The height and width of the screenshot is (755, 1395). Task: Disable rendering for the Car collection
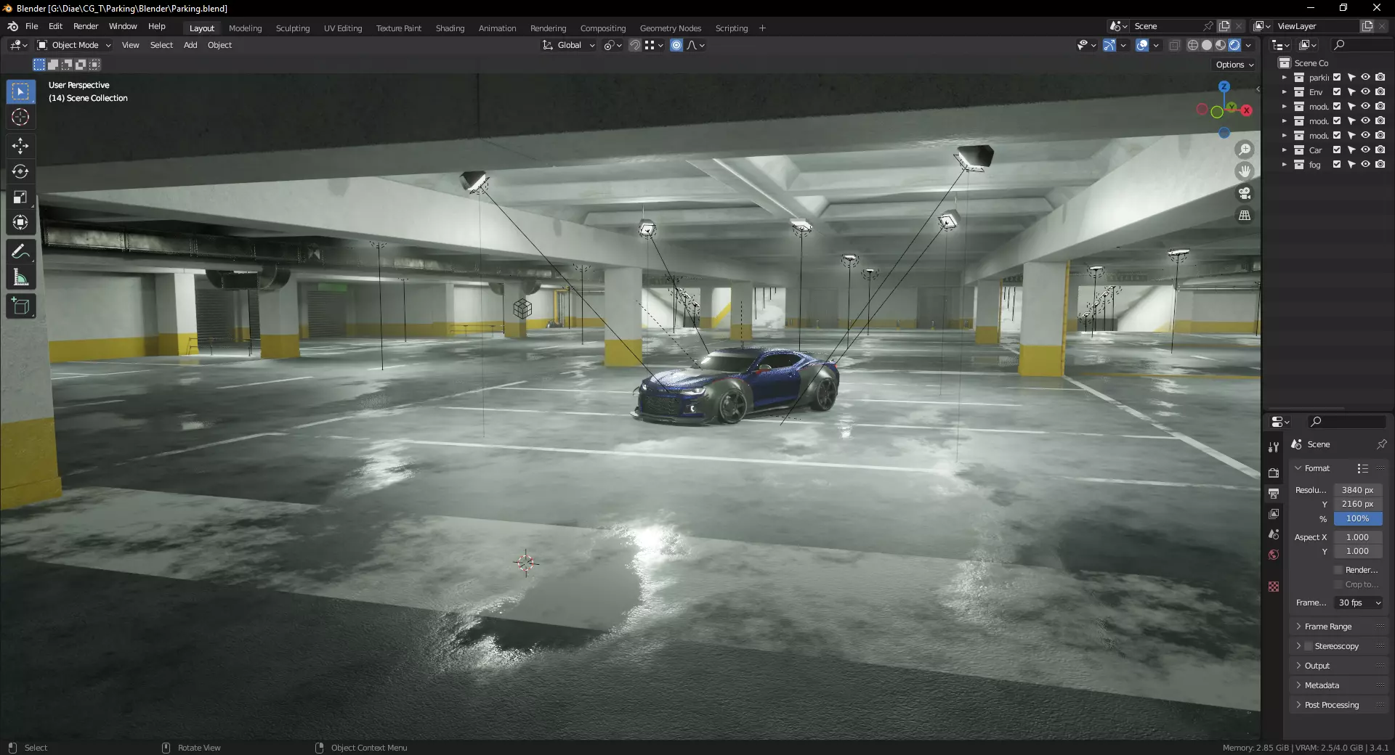tap(1380, 150)
